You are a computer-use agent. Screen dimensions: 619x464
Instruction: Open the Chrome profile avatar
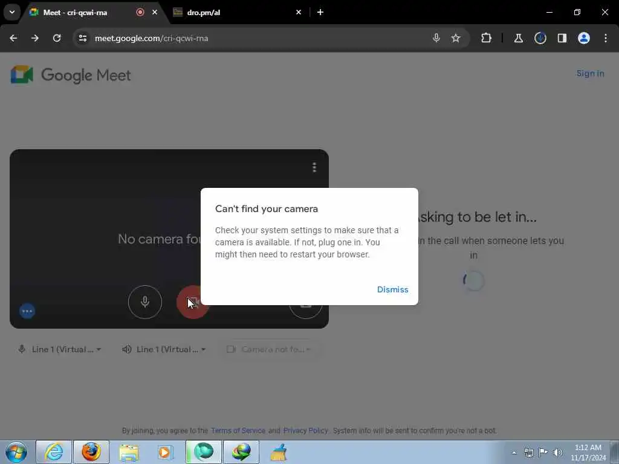point(584,38)
